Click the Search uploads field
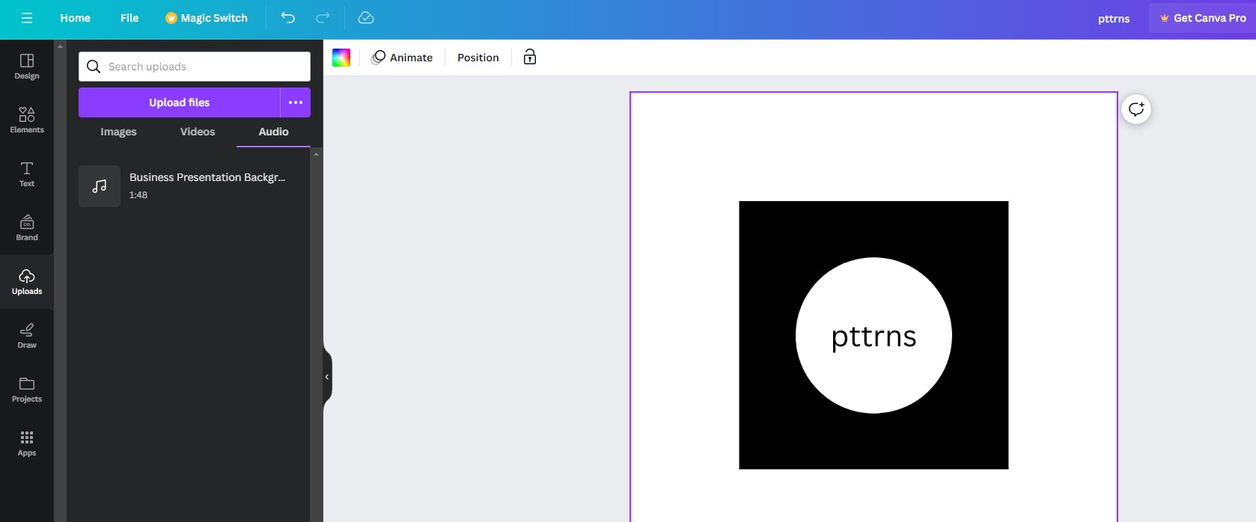1256x522 pixels. click(x=195, y=67)
